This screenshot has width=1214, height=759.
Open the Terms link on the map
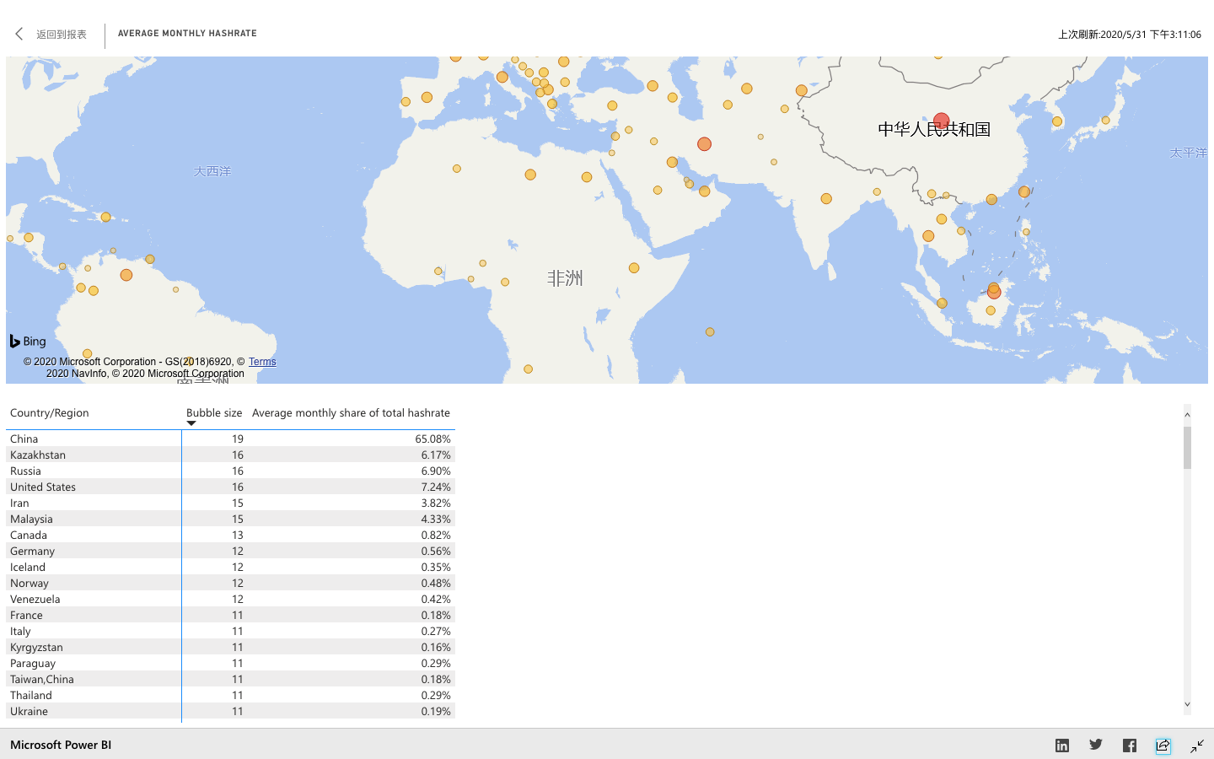click(x=262, y=362)
